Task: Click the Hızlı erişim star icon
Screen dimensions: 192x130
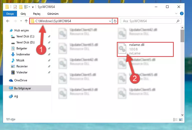Action: (x=11, y=30)
